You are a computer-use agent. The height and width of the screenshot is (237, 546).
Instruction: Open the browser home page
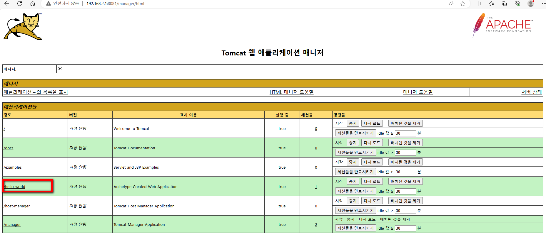tap(33, 4)
